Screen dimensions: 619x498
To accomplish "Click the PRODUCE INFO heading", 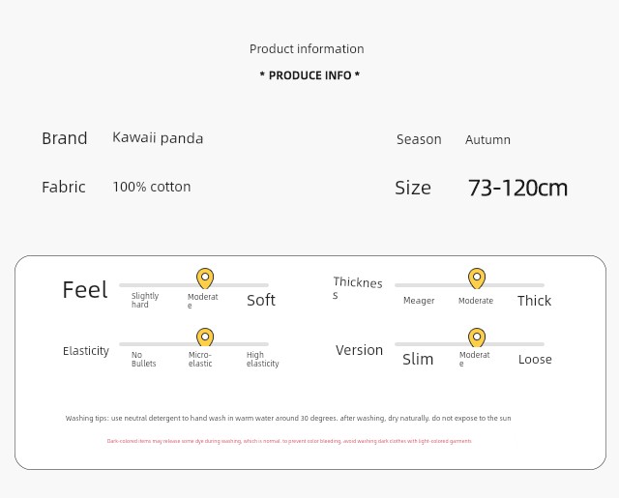I will click(309, 75).
